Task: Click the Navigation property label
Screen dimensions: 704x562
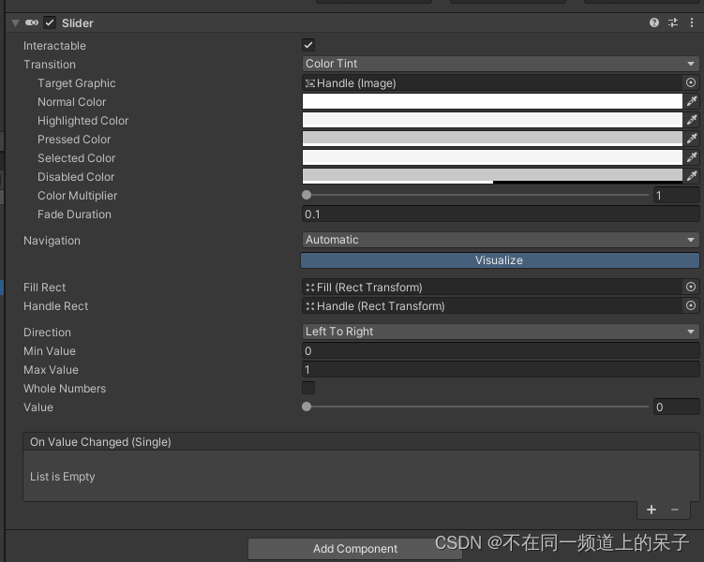Action: [52, 241]
